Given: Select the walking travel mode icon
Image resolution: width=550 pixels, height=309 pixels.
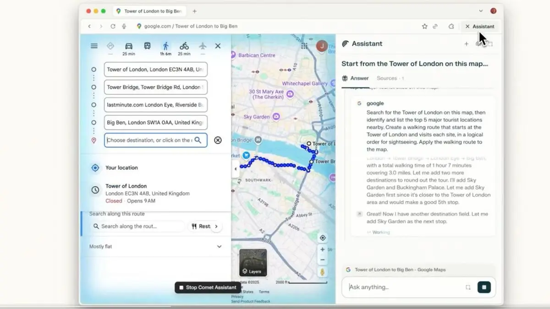Looking at the screenshot, I should point(165,46).
